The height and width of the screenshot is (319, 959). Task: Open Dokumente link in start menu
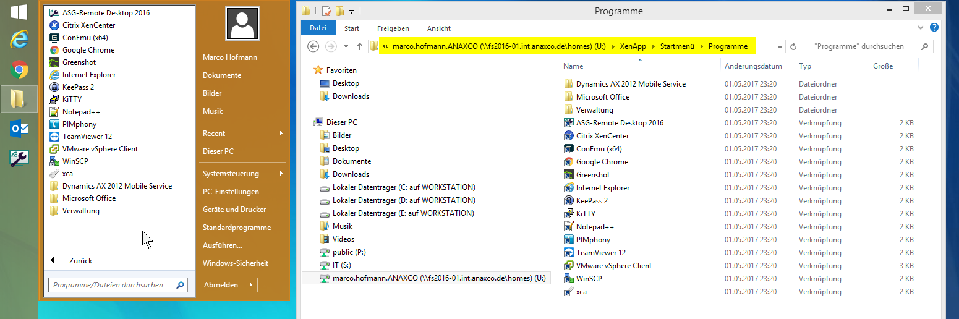pos(222,75)
